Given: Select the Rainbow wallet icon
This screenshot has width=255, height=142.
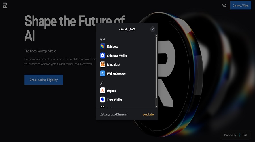Looking at the screenshot, I should tap(103, 47).
